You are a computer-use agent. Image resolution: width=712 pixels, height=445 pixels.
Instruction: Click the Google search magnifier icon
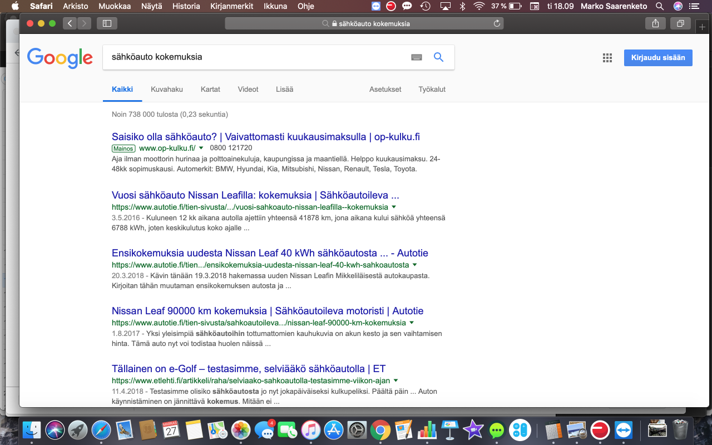tap(438, 57)
